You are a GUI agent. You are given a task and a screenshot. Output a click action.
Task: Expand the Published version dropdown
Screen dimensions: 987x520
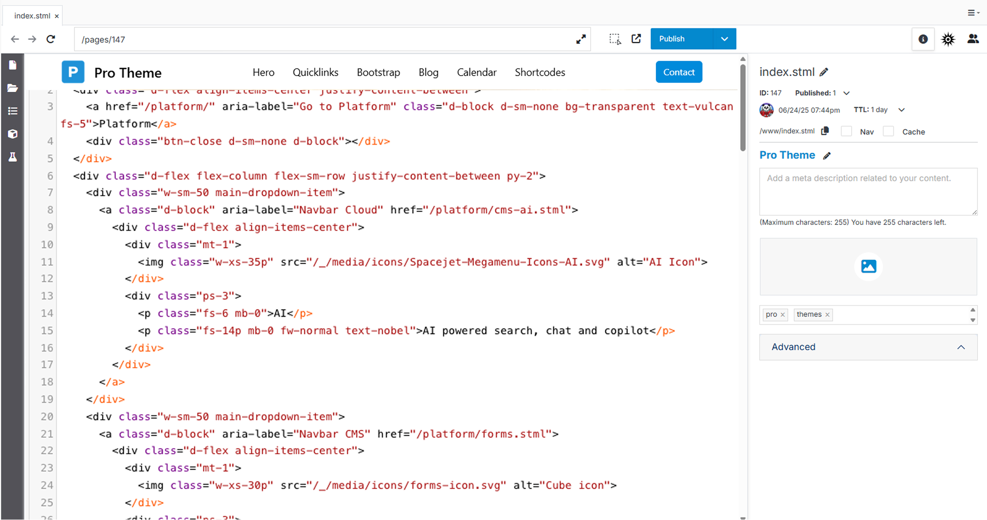click(x=846, y=93)
